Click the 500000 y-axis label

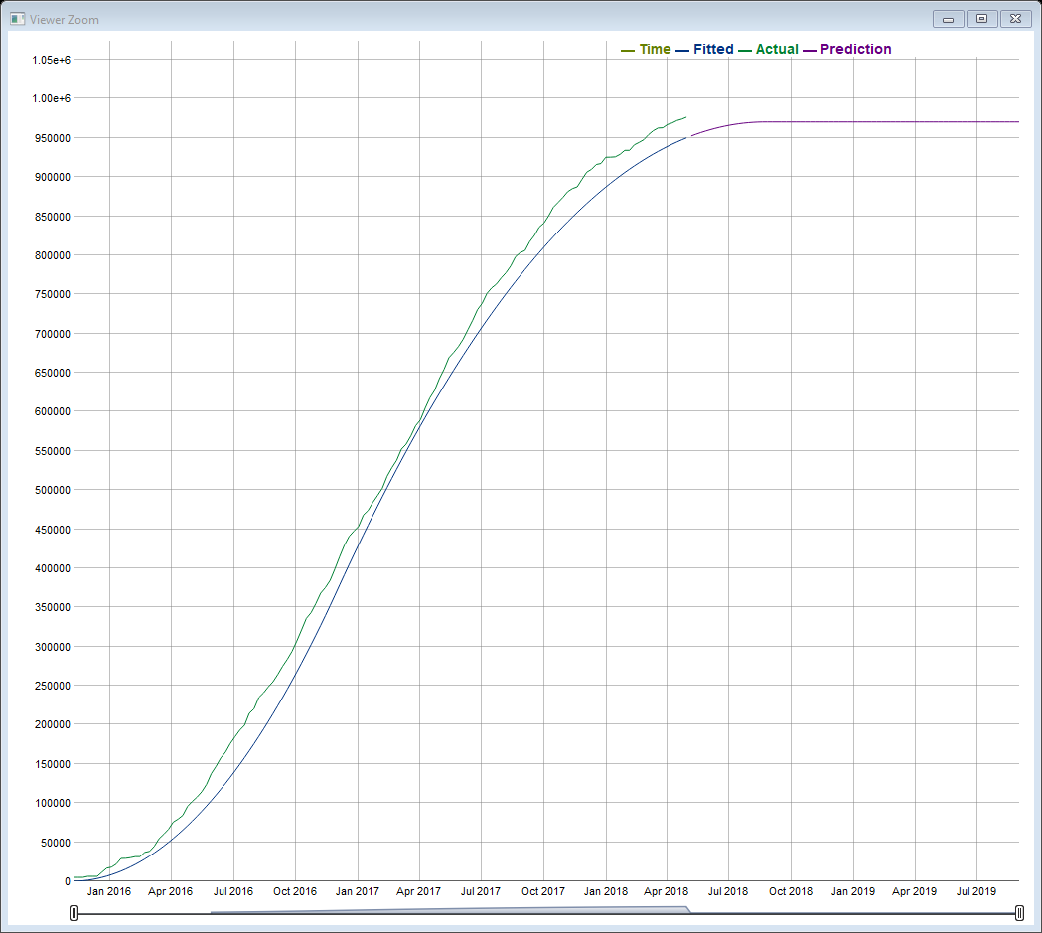pos(53,491)
